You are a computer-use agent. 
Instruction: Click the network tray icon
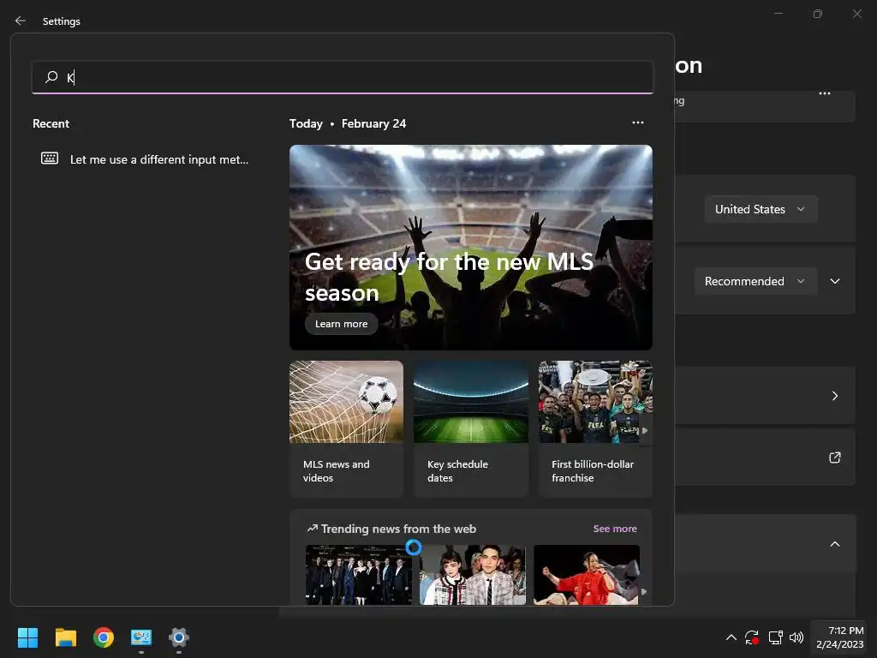(x=775, y=637)
